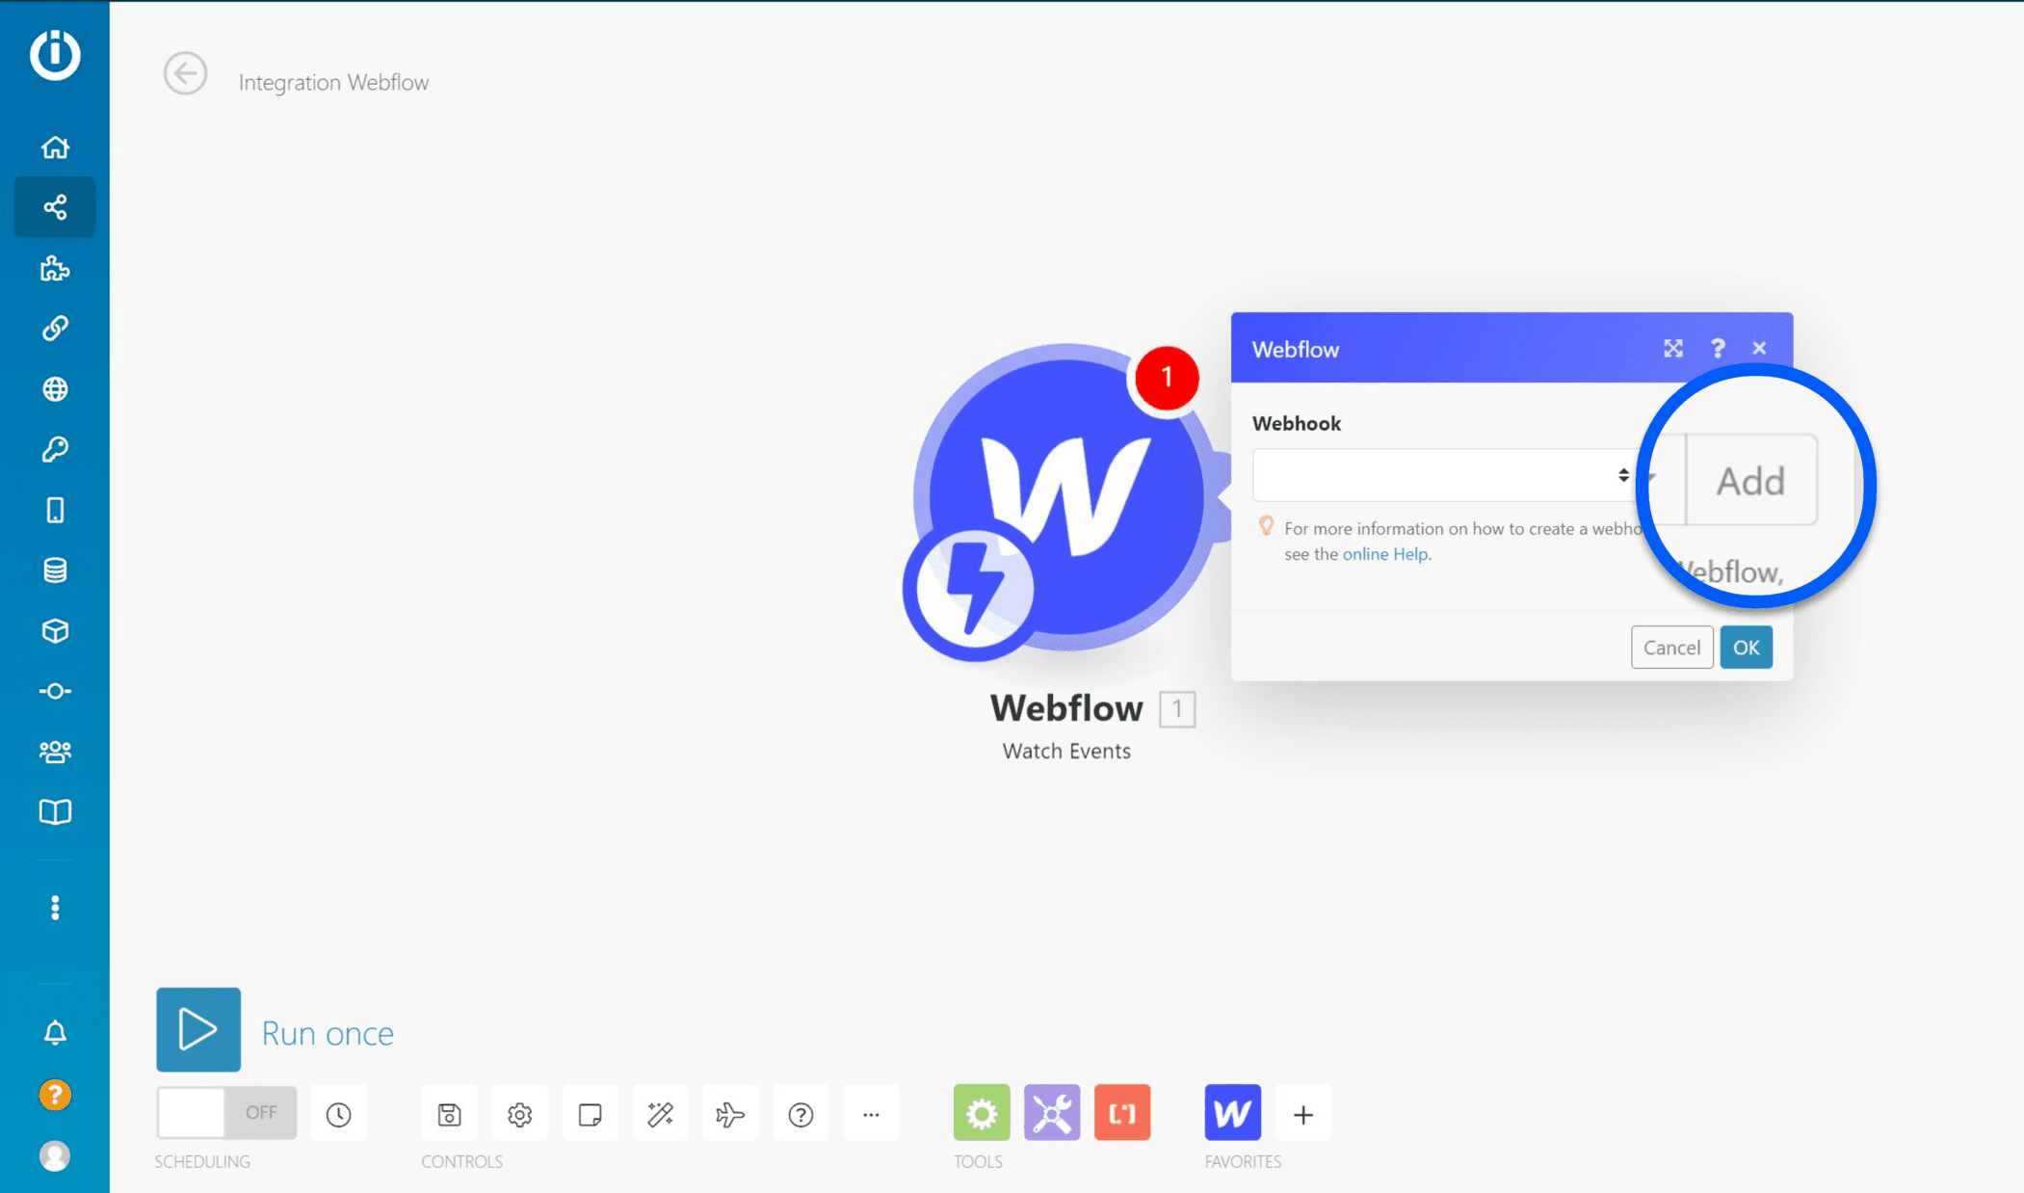
Task: Click the red badge numbered 1
Action: 1167,378
